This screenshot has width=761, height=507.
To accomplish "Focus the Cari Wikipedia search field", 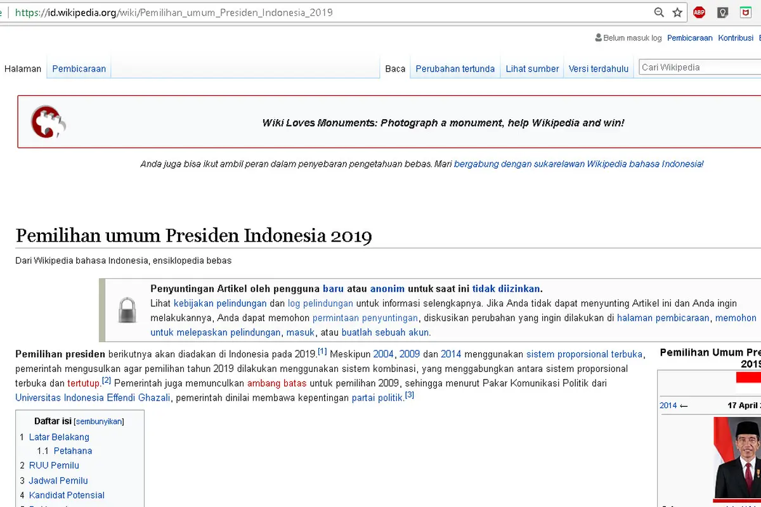I will (x=699, y=67).
